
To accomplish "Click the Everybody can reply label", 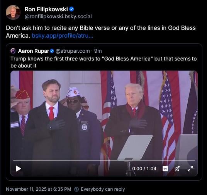I will click(x=103, y=189).
